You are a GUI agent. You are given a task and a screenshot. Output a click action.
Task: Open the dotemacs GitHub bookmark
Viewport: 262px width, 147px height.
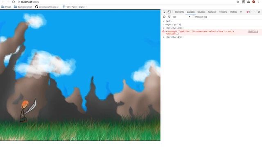(x=47, y=7)
